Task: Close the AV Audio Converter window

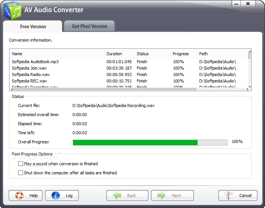Action: coord(248,3)
